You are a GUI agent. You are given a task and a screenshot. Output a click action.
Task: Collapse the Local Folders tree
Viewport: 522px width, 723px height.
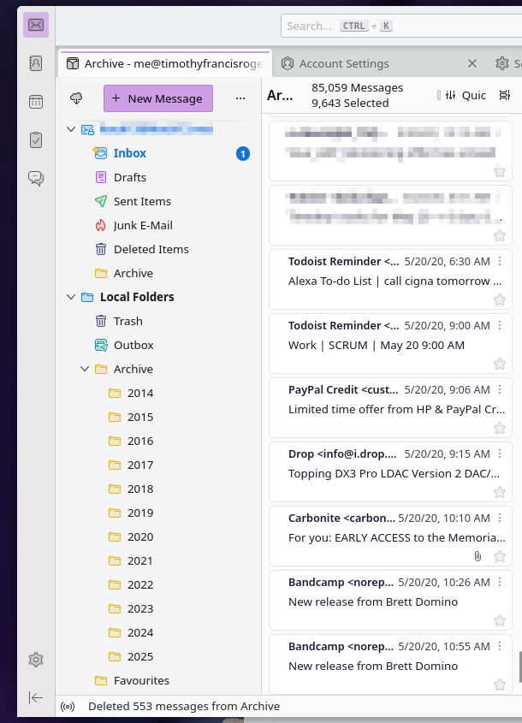70,297
